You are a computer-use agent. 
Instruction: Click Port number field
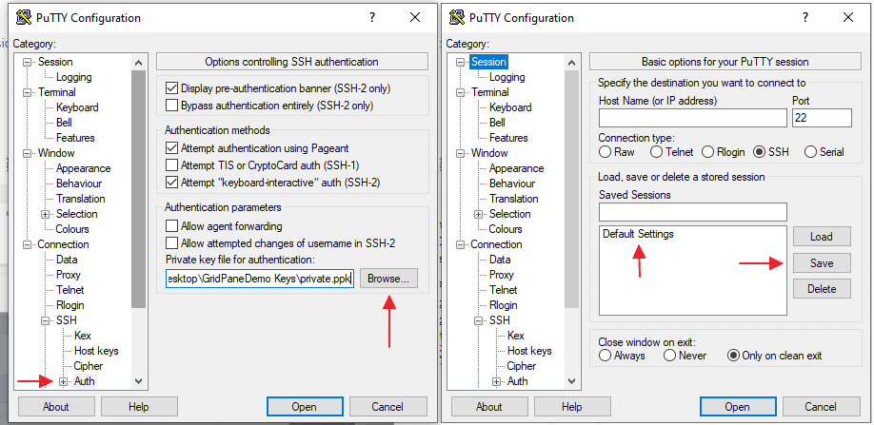(x=822, y=118)
